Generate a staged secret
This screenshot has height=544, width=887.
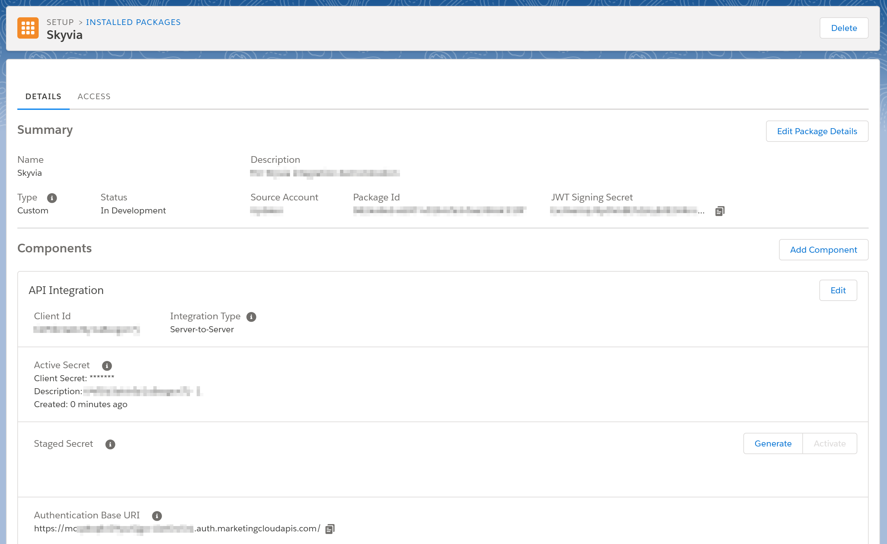(x=773, y=443)
